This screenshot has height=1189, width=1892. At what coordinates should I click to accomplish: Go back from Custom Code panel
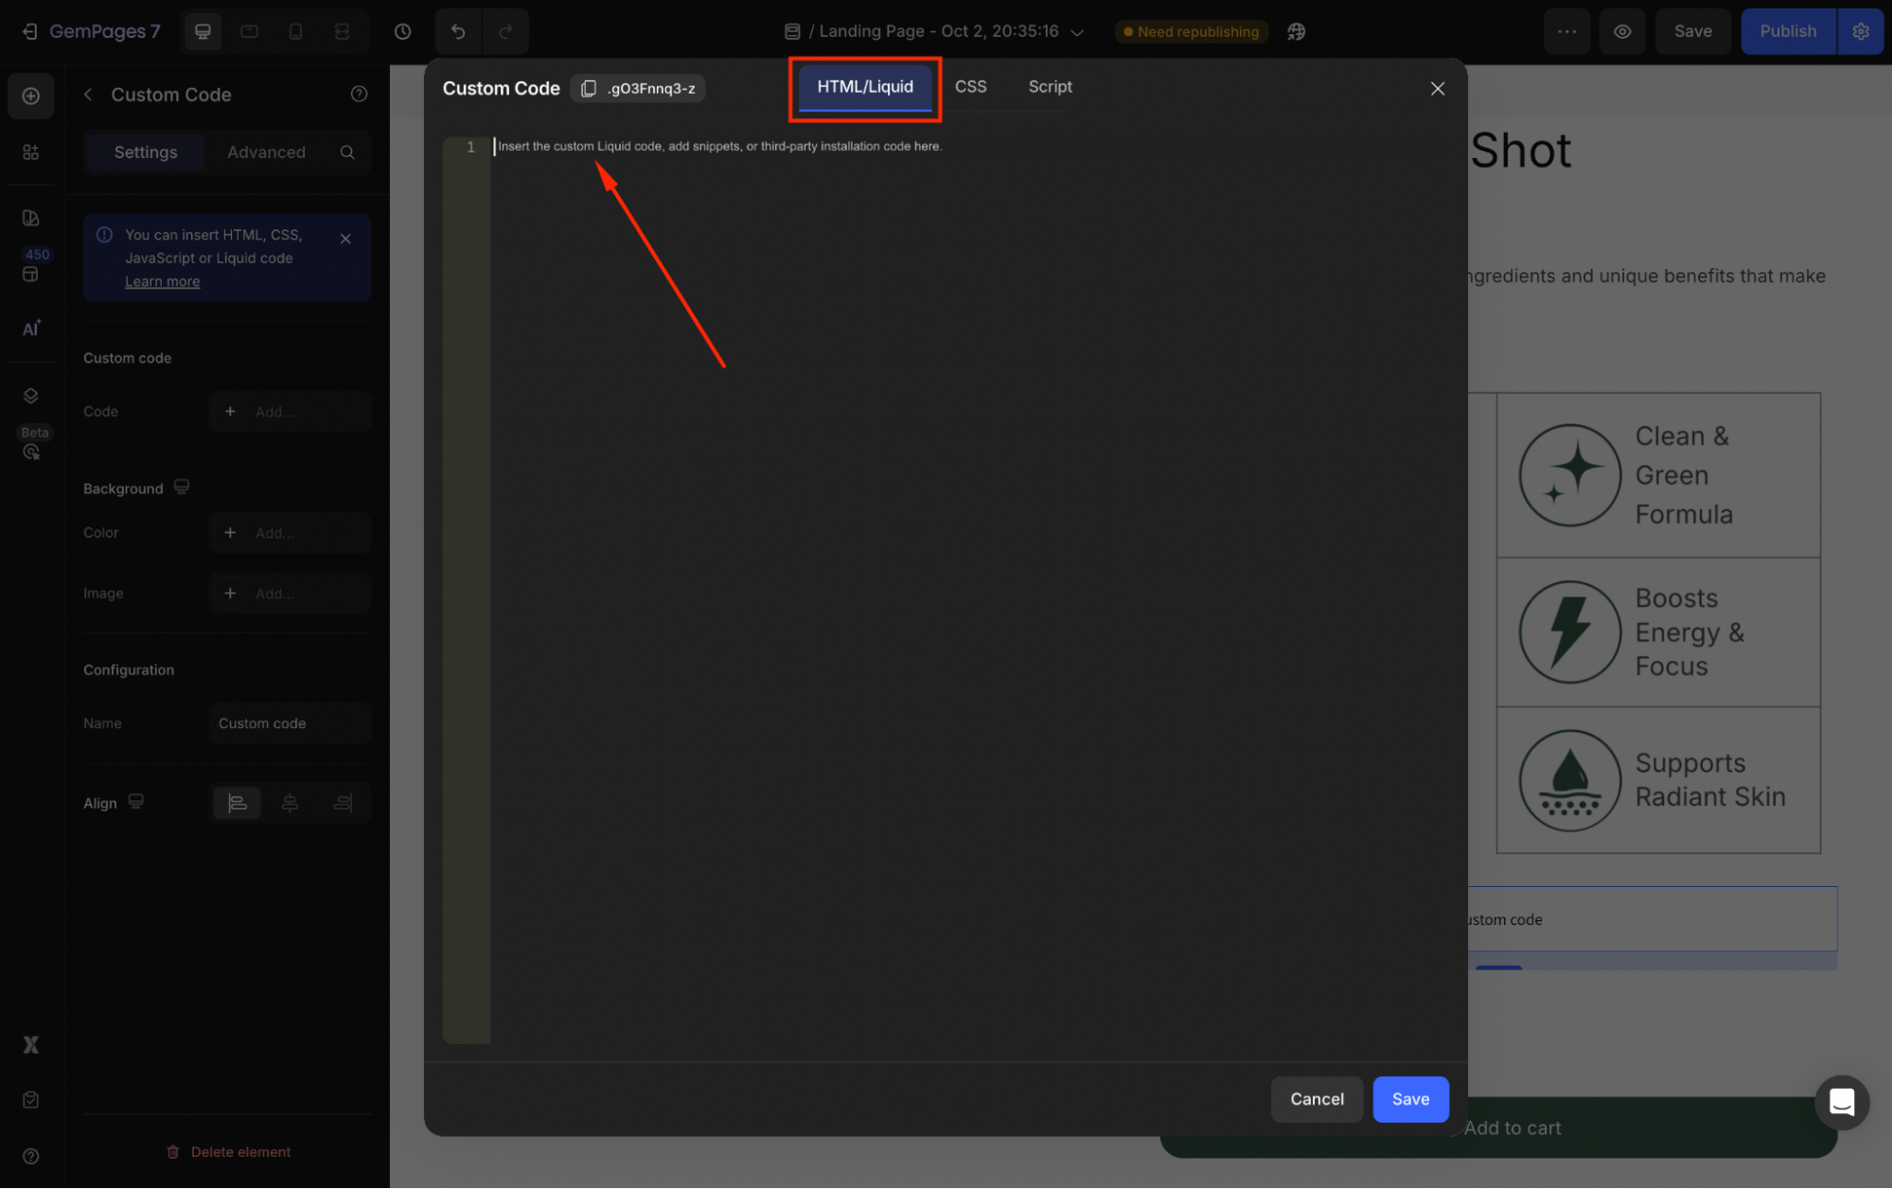[88, 95]
